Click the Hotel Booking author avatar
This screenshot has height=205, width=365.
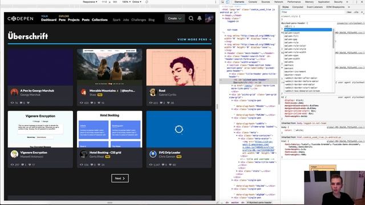pyautogui.click(x=84, y=154)
